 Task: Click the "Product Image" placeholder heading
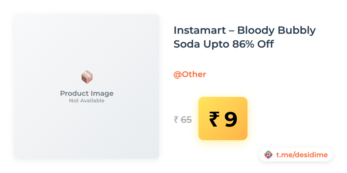point(87,93)
